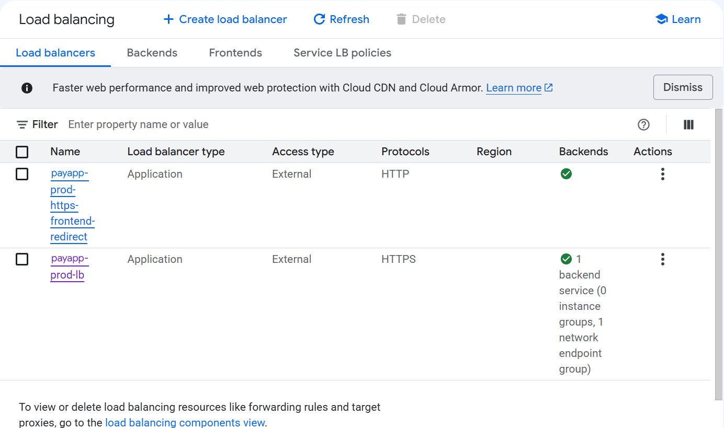The image size is (724, 428).
Task: Click the info icon in banner
Action: pyautogui.click(x=27, y=88)
